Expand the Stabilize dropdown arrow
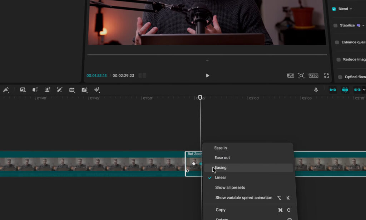This screenshot has width=366, height=220. coord(363,25)
